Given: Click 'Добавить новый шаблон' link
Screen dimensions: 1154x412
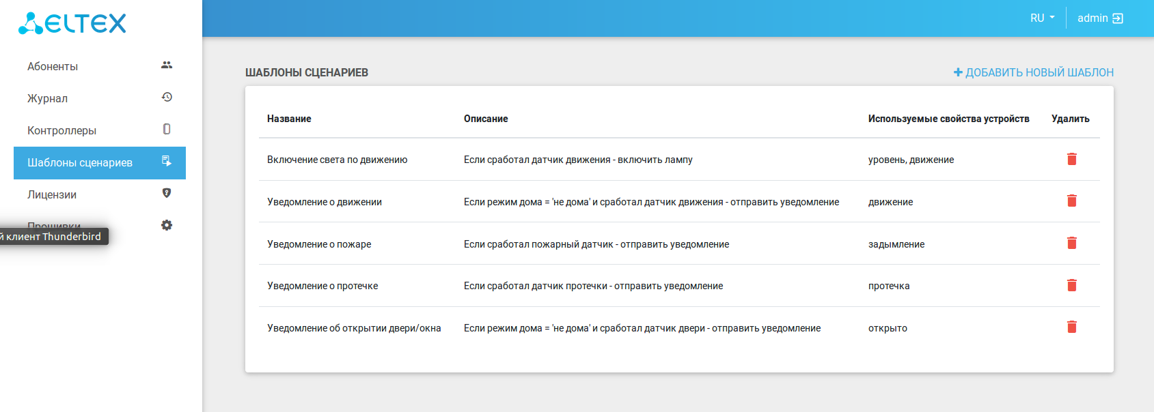Looking at the screenshot, I should coord(1033,72).
